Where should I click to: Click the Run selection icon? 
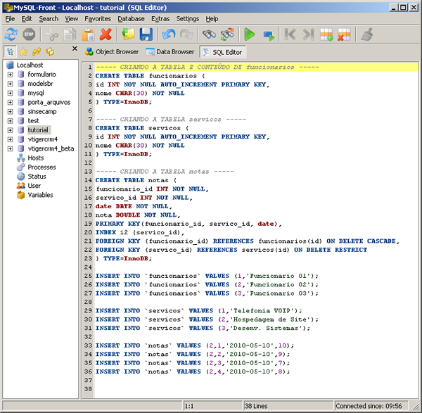(x=268, y=35)
